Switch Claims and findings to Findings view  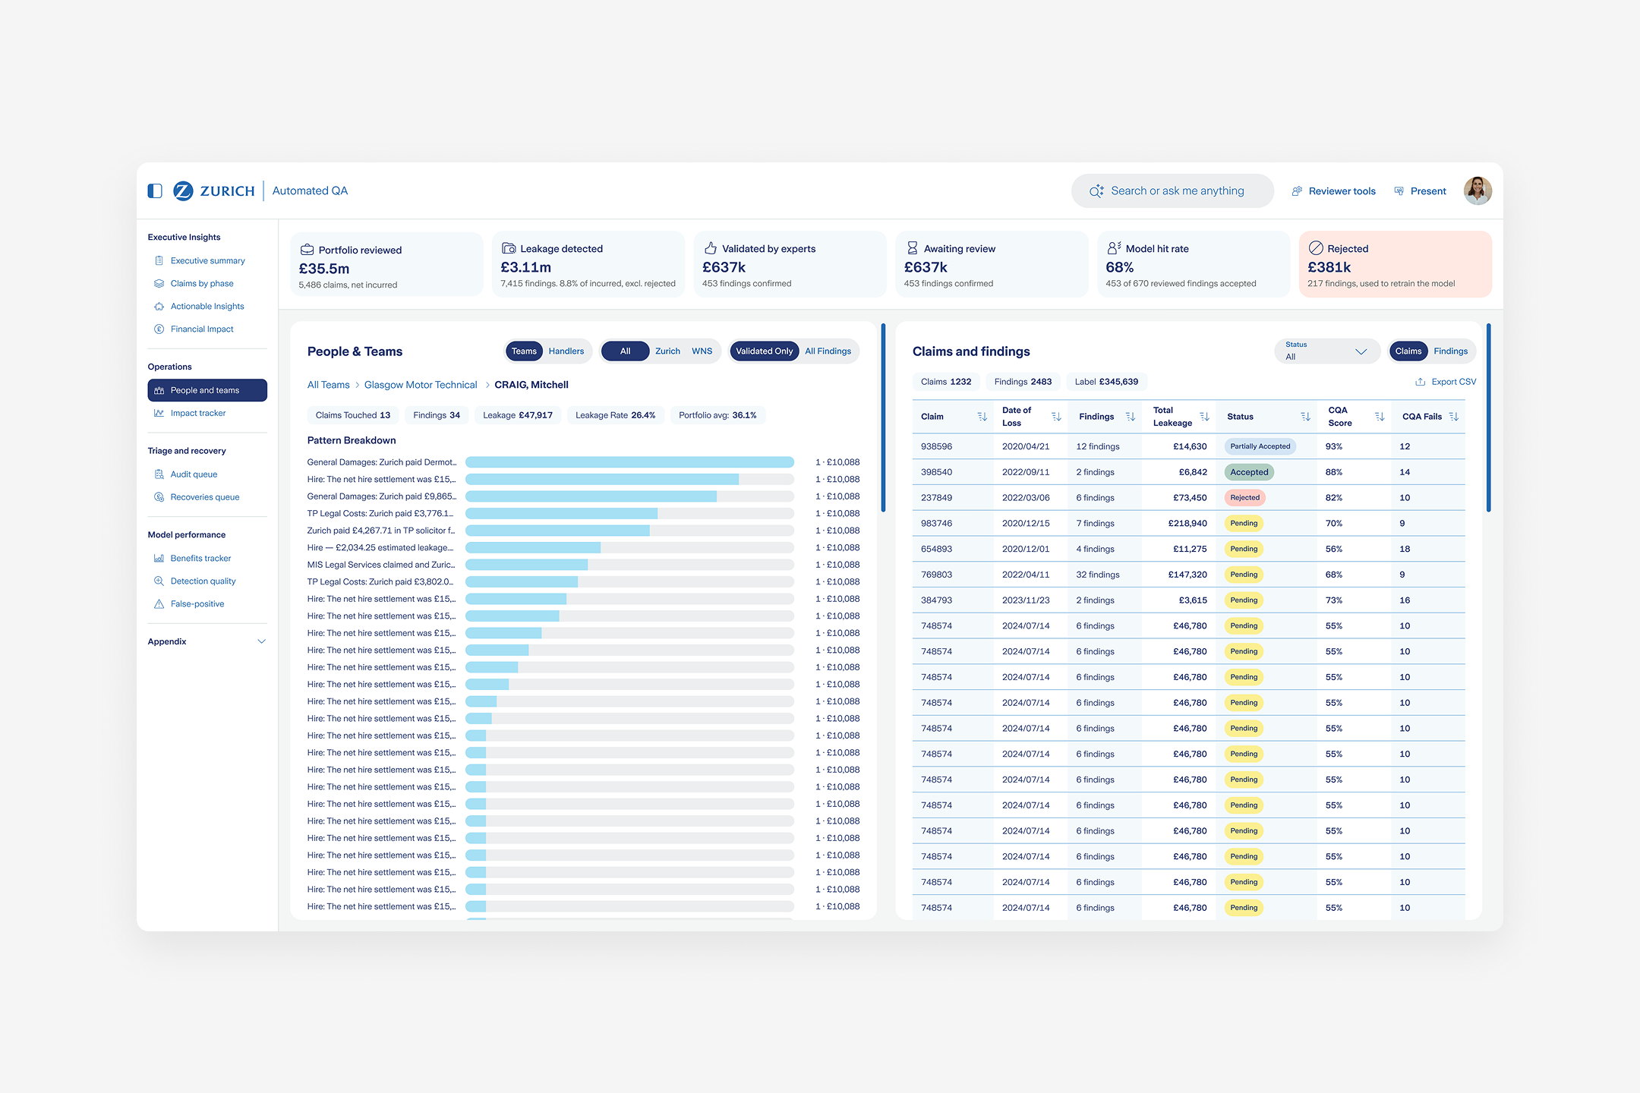[1450, 351]
